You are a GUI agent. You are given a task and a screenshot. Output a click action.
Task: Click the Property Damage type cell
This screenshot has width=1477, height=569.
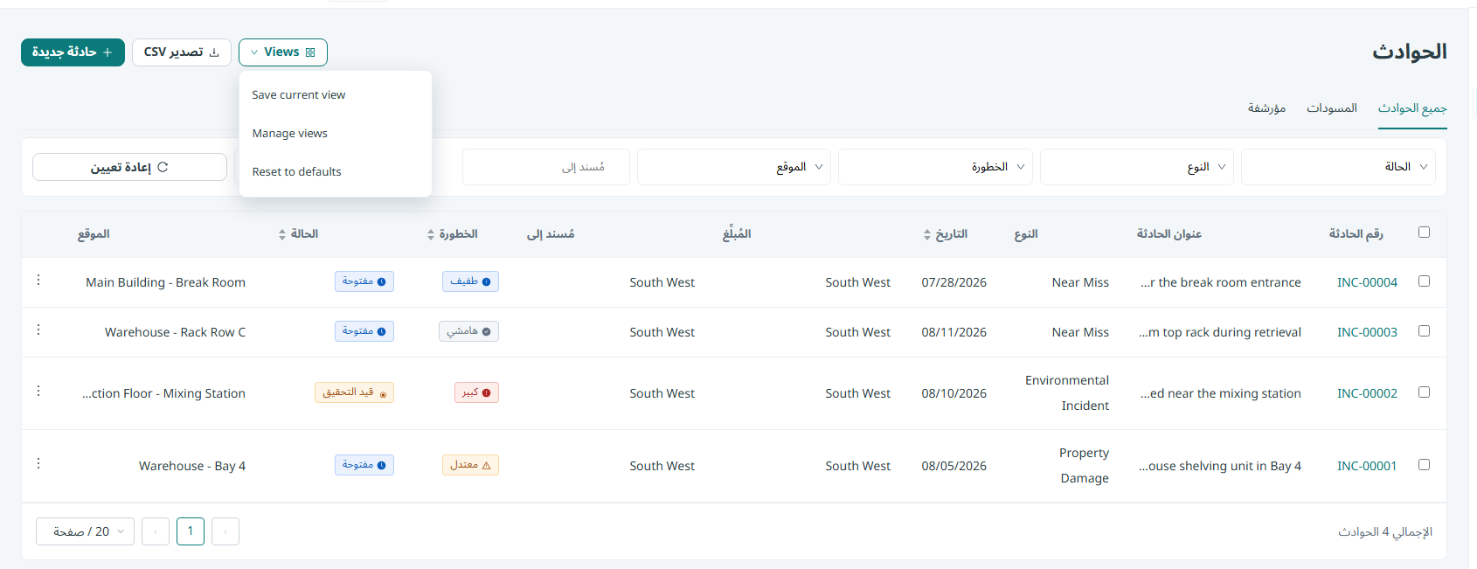[x=1084, y=466]
